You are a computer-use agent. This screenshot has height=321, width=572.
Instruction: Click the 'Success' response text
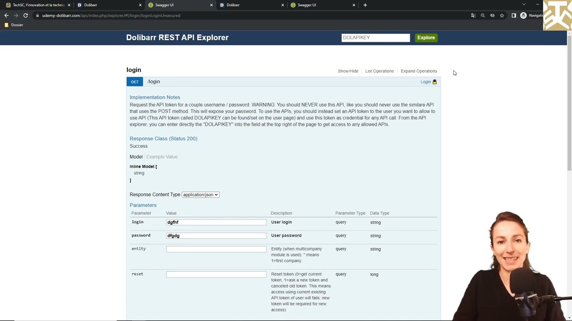139,146
